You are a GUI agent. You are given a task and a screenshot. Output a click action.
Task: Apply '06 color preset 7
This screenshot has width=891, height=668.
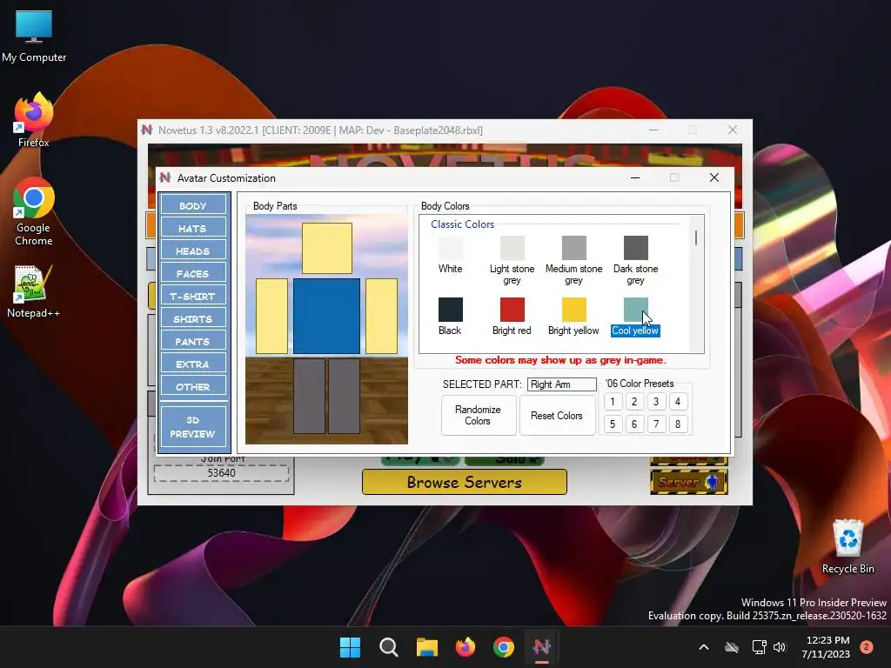click(656, 424)
